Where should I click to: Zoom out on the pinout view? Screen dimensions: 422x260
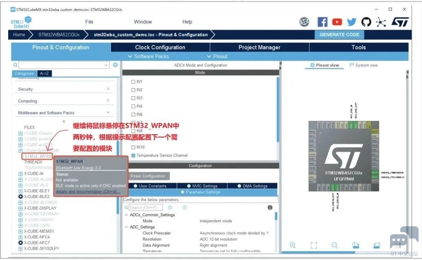click(x=334, y=245)
